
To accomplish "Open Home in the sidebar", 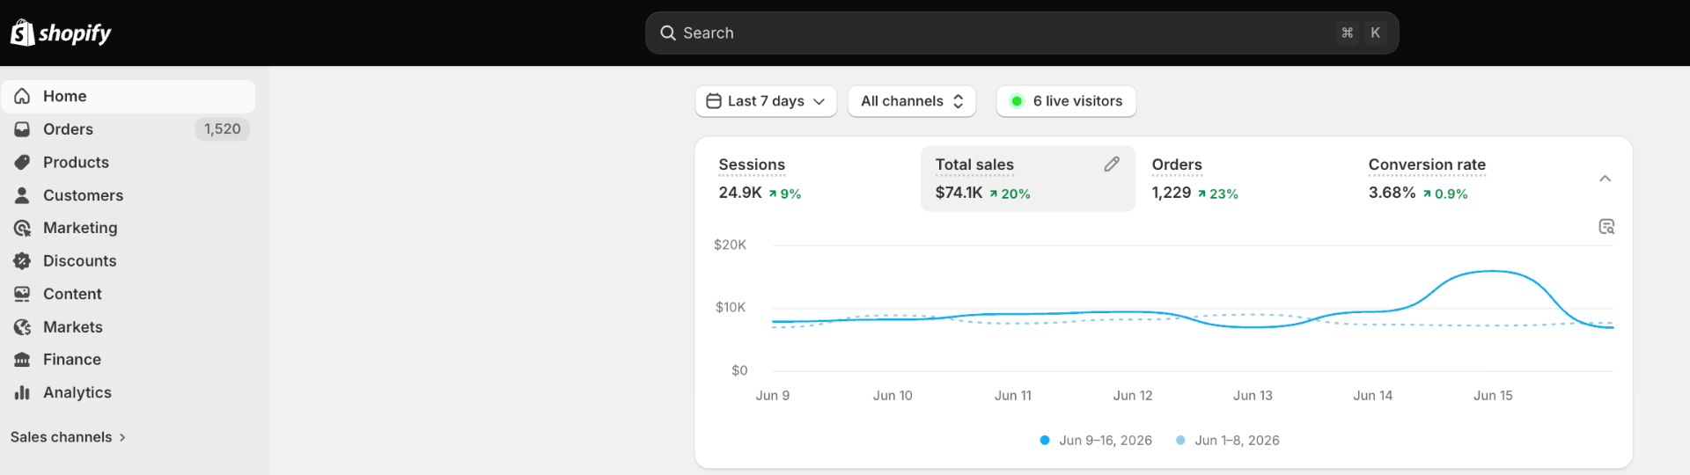I will pyautogui.click(x=129, y=96).
